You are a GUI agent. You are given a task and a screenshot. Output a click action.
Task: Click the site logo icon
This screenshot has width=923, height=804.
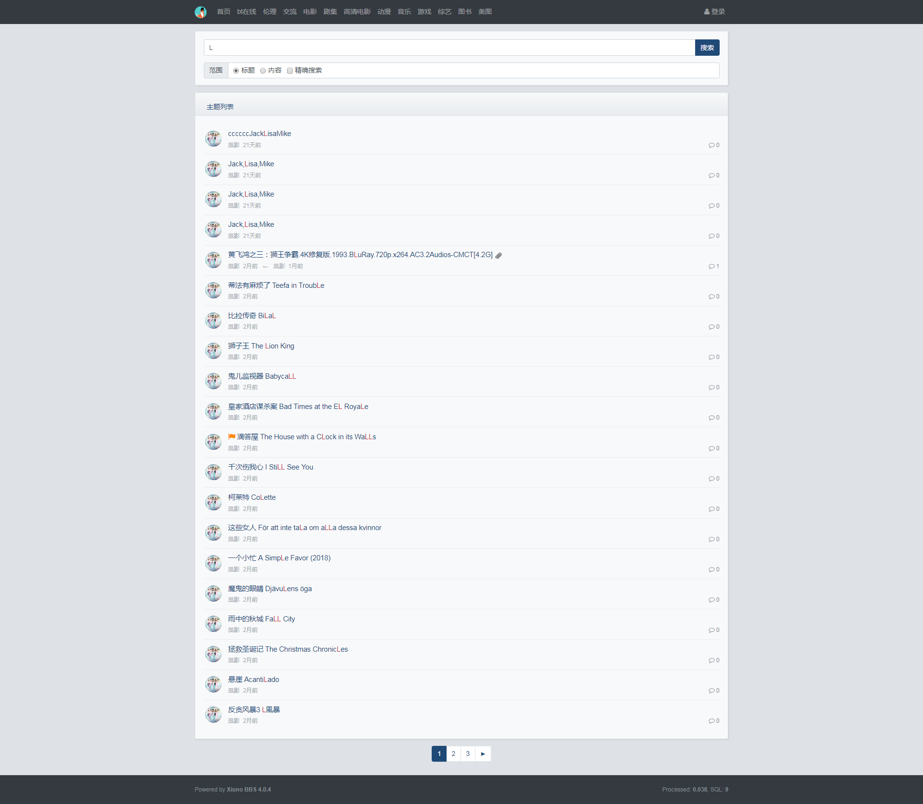point(200,12)
